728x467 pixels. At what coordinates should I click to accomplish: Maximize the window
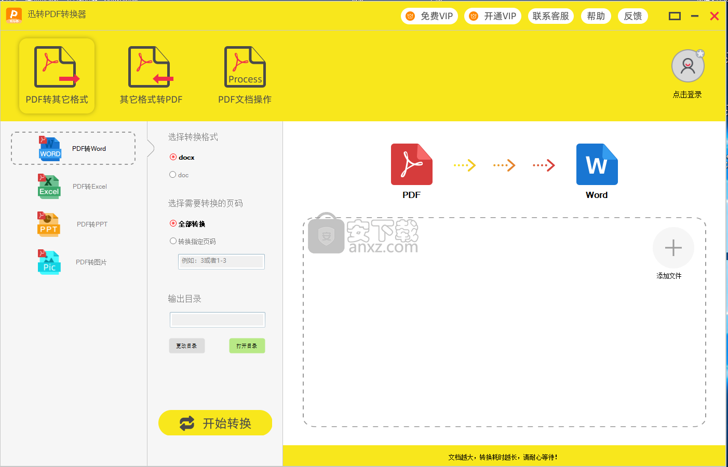tap(675, 16)
